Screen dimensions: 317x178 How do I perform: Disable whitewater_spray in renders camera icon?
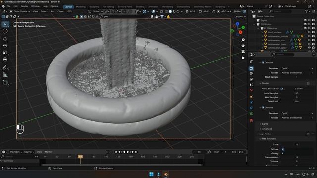pyautogui.click(x=313, y=48)
